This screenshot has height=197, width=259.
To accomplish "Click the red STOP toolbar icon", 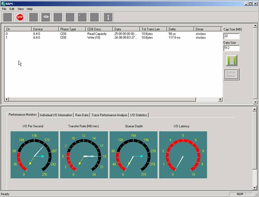I will point(20,17).
